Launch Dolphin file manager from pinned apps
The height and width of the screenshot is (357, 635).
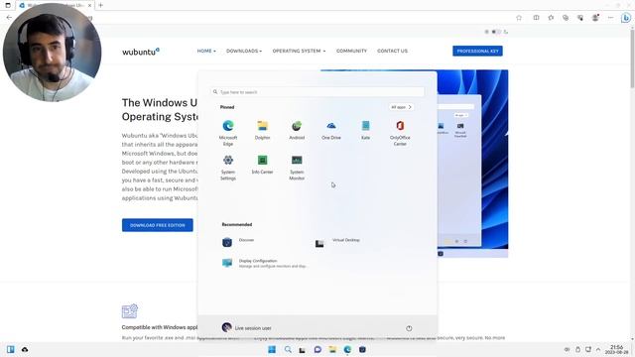pos(262,130)
